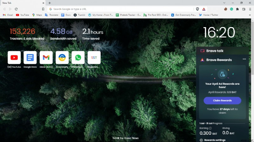Open the Home / Twitter bookmark

pyautogui.click(x=209, y=15)
